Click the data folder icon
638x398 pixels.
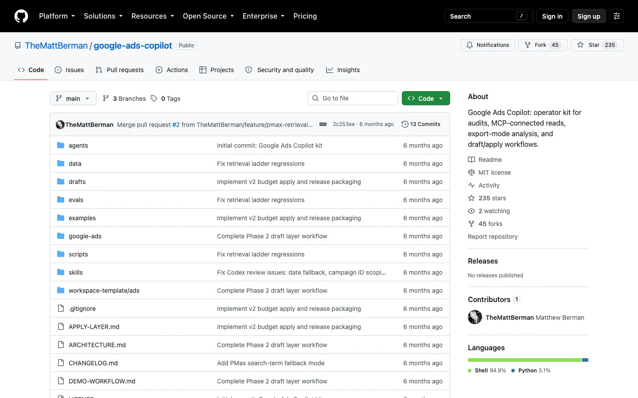point(61,164)
